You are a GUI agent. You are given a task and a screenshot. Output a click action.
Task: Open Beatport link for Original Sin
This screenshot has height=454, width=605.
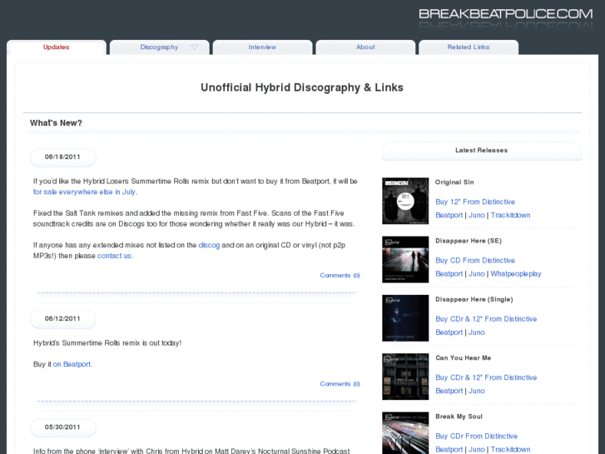click(449, 215)
